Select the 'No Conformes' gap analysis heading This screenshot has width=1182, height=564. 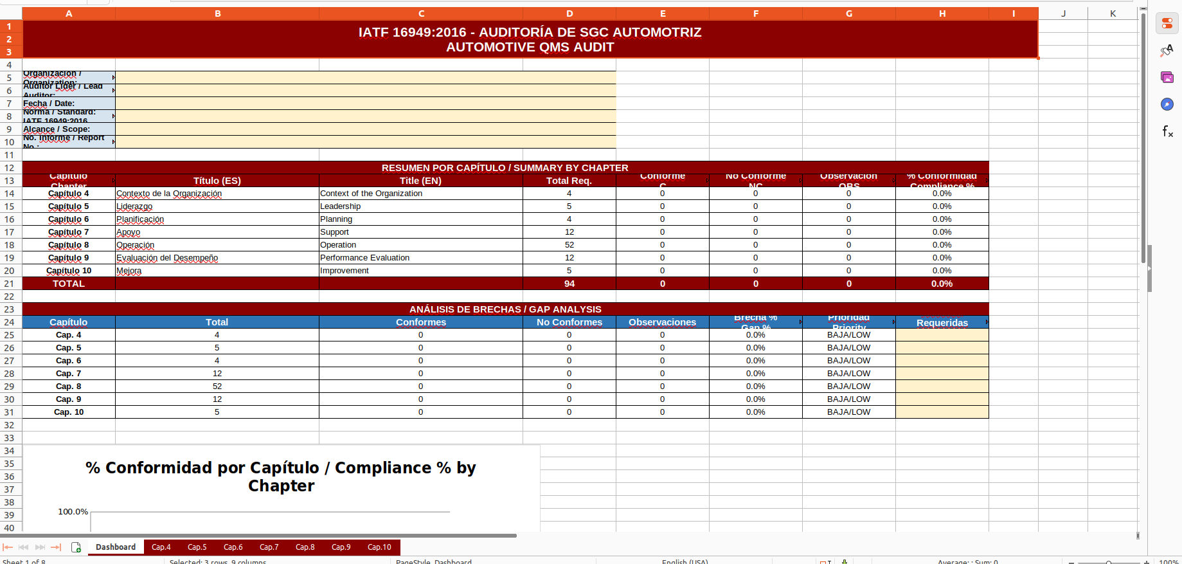569,322
